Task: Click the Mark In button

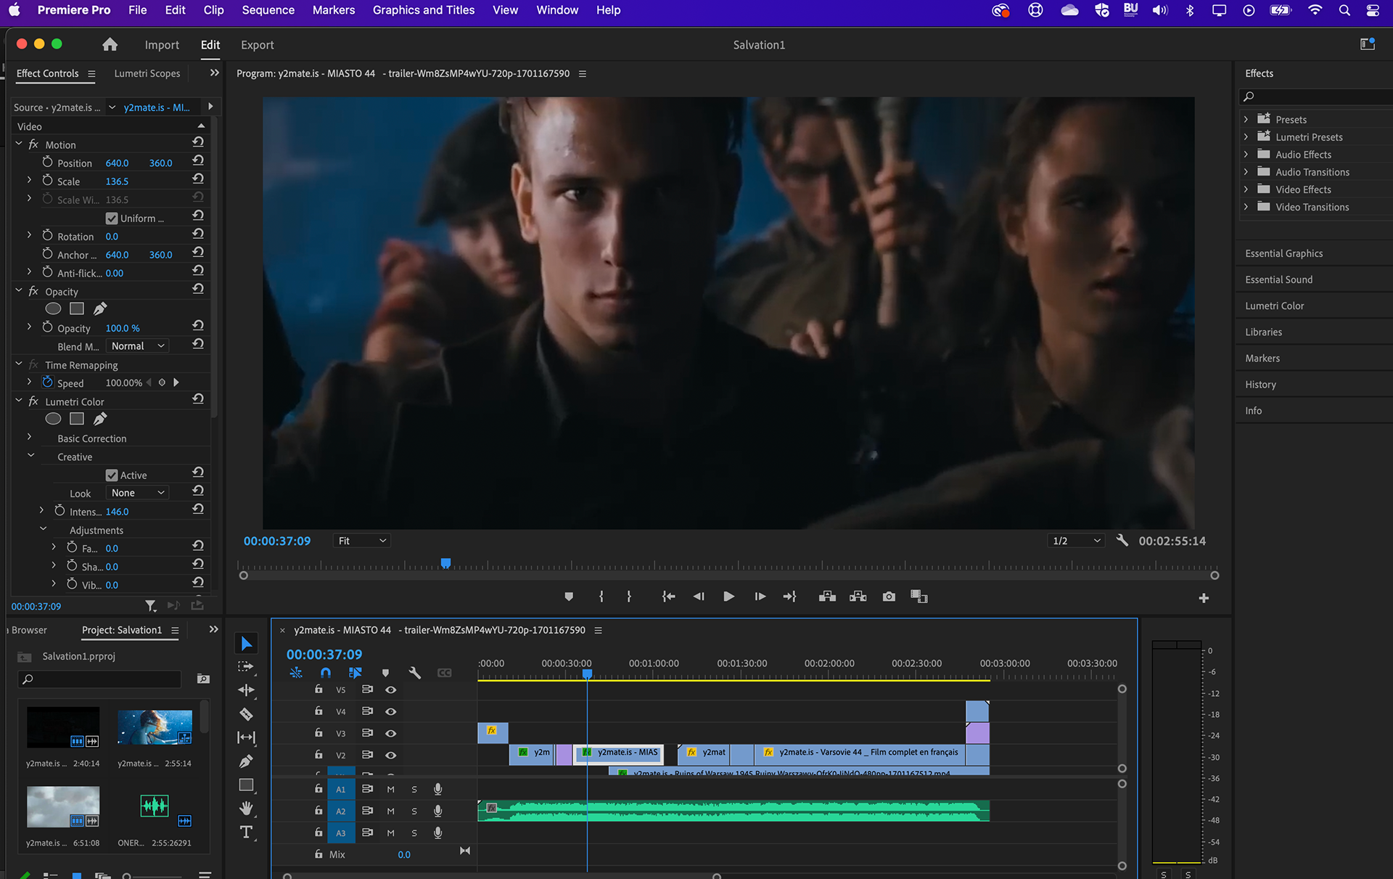Action: click(x=601, y=597)
